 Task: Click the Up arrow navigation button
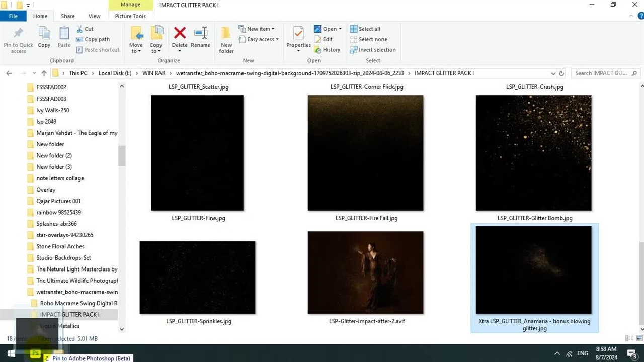pyautogui.click(x=44, y=73)
